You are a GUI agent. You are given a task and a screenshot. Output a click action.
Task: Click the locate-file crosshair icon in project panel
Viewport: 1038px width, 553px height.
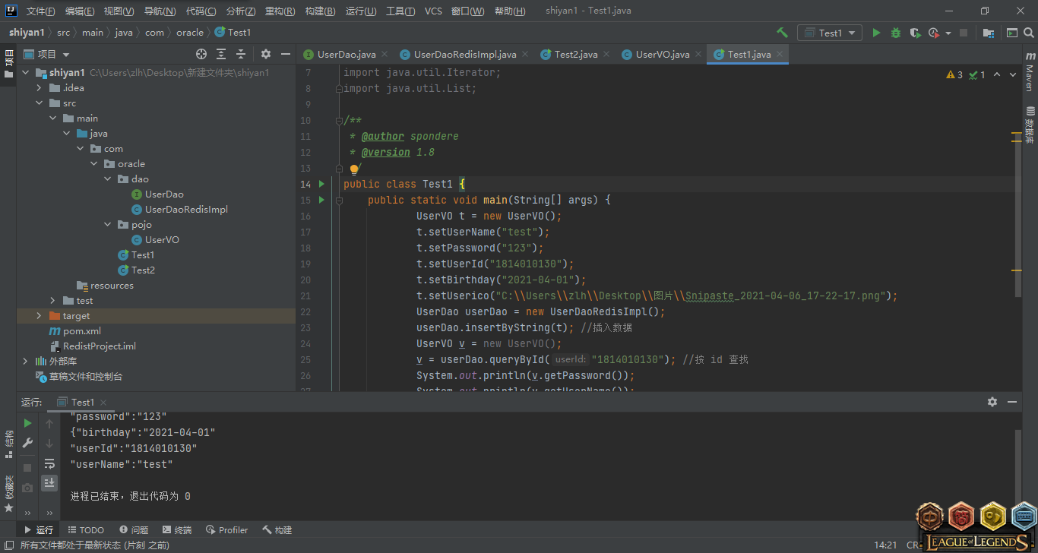[x=201, y=54]
